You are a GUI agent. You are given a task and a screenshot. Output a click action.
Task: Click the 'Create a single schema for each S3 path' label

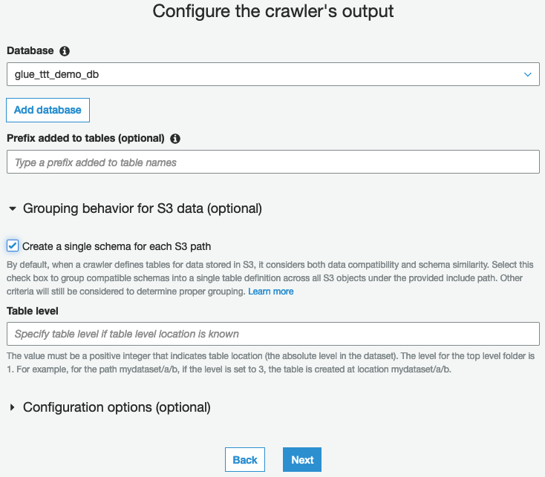pyautogui.click(x=117, y=246)
